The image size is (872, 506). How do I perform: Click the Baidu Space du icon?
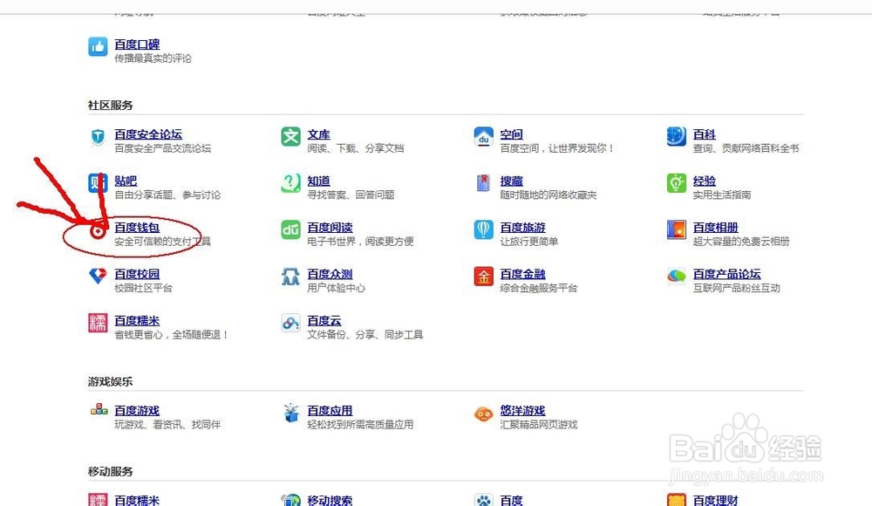tap(483, 137)
